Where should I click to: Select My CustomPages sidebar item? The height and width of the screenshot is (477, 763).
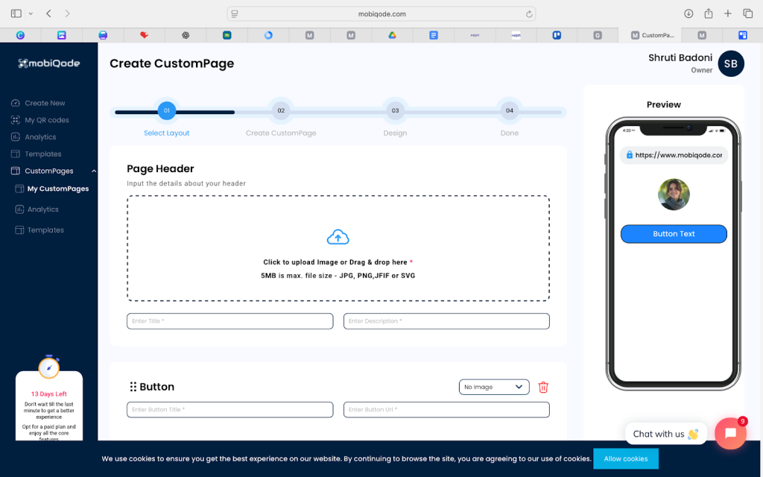(x=57, y=189)
